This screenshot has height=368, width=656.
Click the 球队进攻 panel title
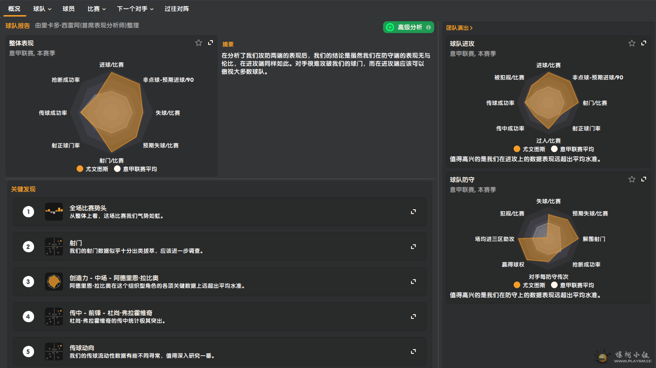(x=462, y=43)
